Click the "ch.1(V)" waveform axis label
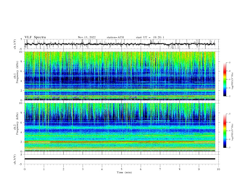Image resolution: width=246 pixels, height=190 pixels. point(15,44)
